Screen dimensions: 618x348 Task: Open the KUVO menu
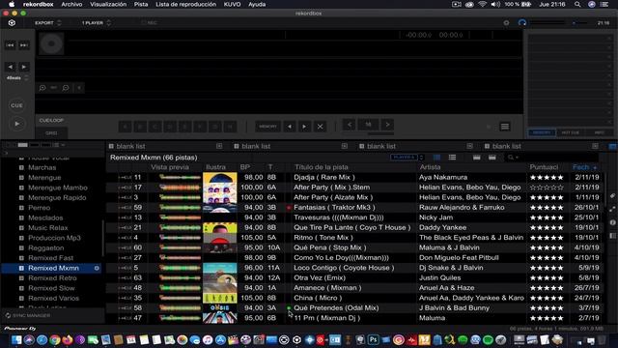(232, 4)
